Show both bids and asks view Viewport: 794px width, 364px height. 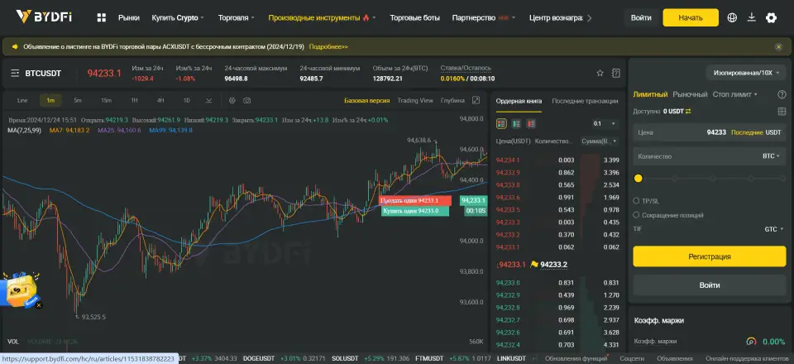pos(501,123)
